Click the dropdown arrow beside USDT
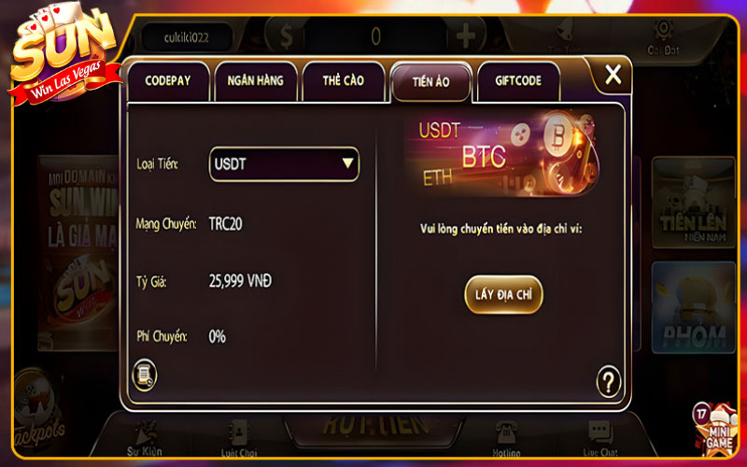747x467 pixels. tap(347, 163)
